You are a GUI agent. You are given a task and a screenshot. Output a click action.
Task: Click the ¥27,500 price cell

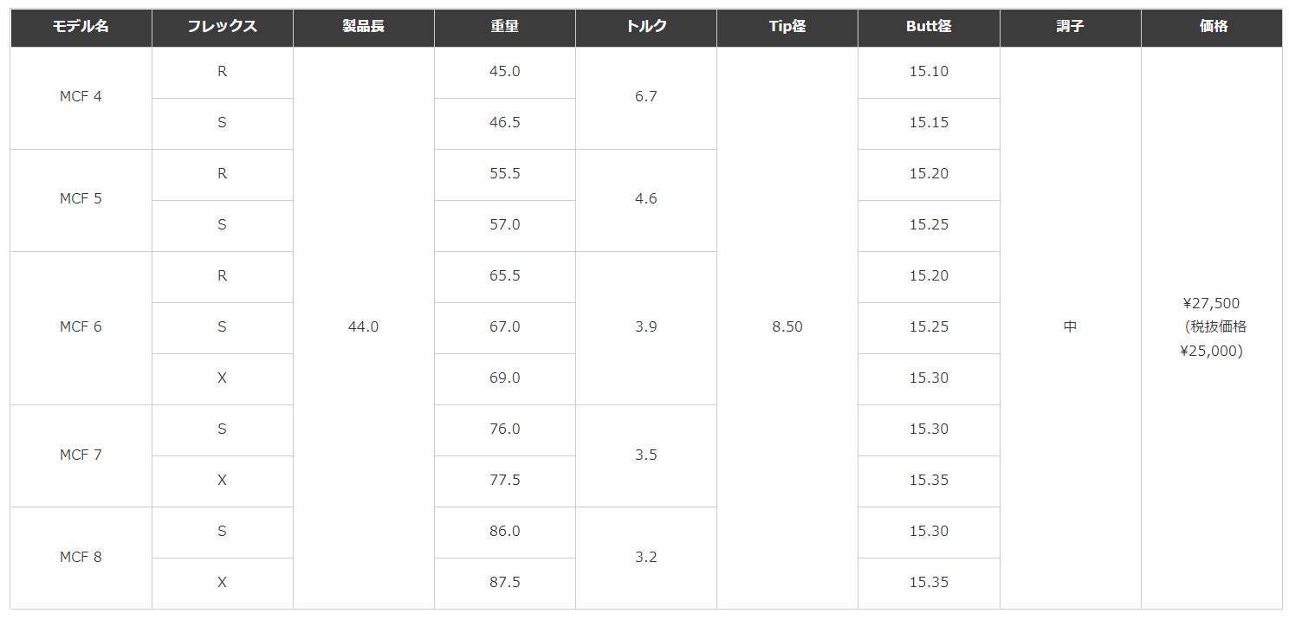pos(1211,304)
